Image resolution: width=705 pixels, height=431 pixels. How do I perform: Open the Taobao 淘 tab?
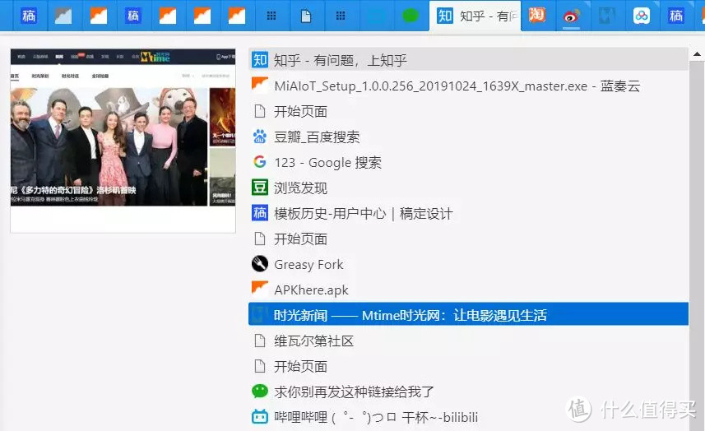[x=537, y=16]
